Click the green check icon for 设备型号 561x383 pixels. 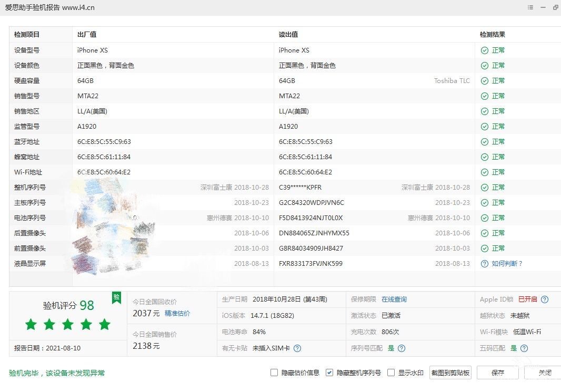pyautogui.click(x=485, y=50)
